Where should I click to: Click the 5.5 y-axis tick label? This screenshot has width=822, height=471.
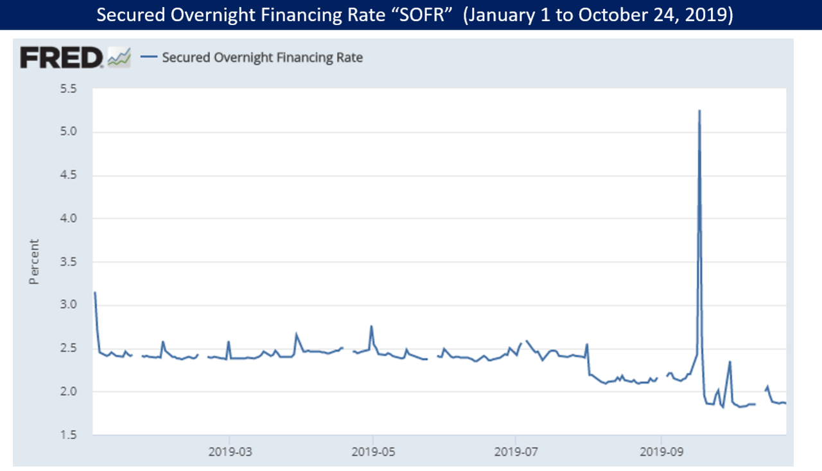pos(68,89)
